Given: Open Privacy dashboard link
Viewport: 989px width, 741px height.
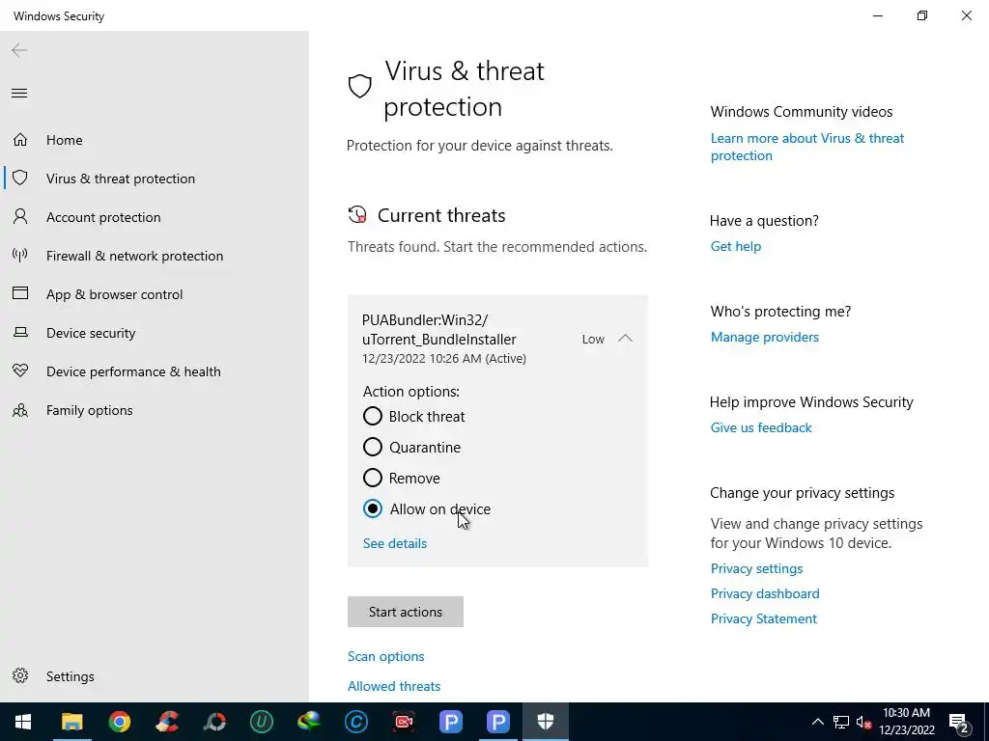Looking at the screenshot, I should point(765,593).
